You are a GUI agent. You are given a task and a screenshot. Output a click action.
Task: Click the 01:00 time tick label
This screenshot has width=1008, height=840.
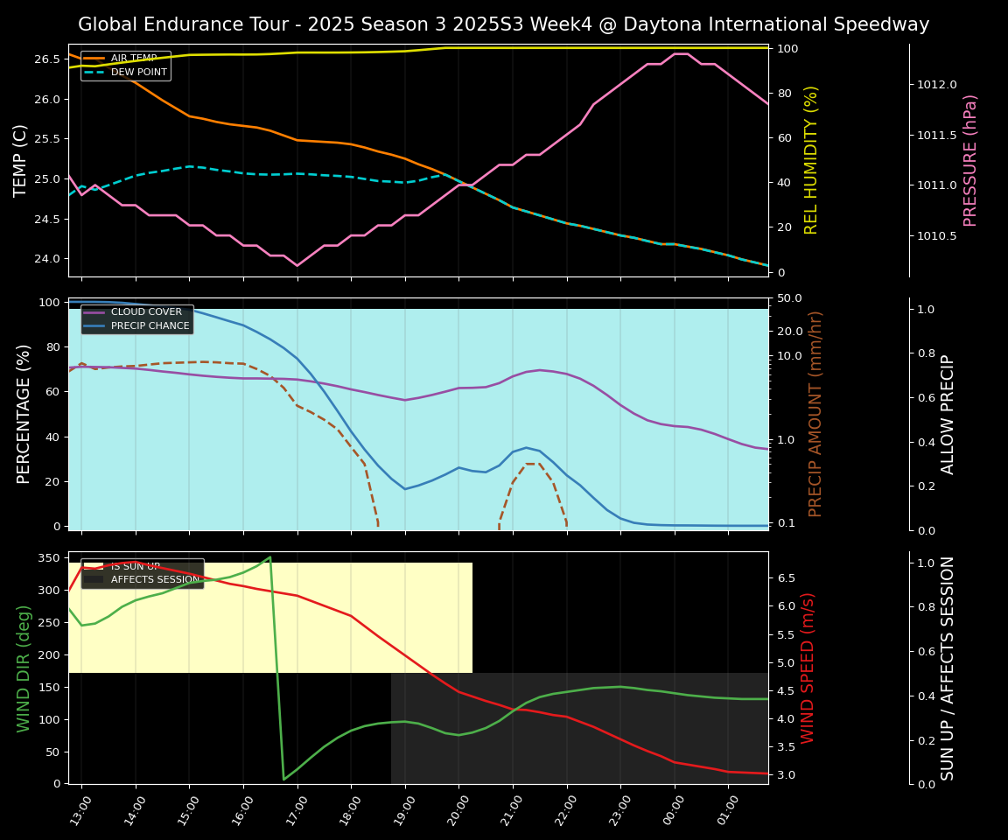(x=726, y=810)
